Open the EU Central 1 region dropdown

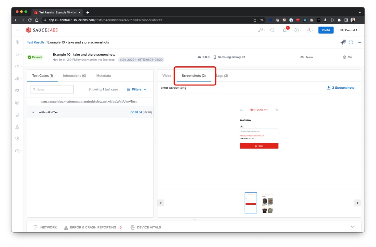350,30
